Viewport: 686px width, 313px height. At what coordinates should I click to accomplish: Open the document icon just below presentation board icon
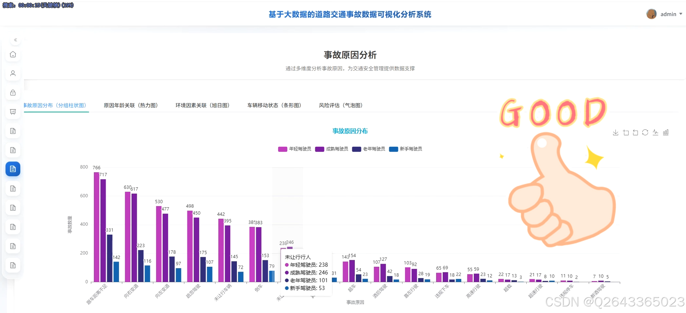[x=13, y=131]
